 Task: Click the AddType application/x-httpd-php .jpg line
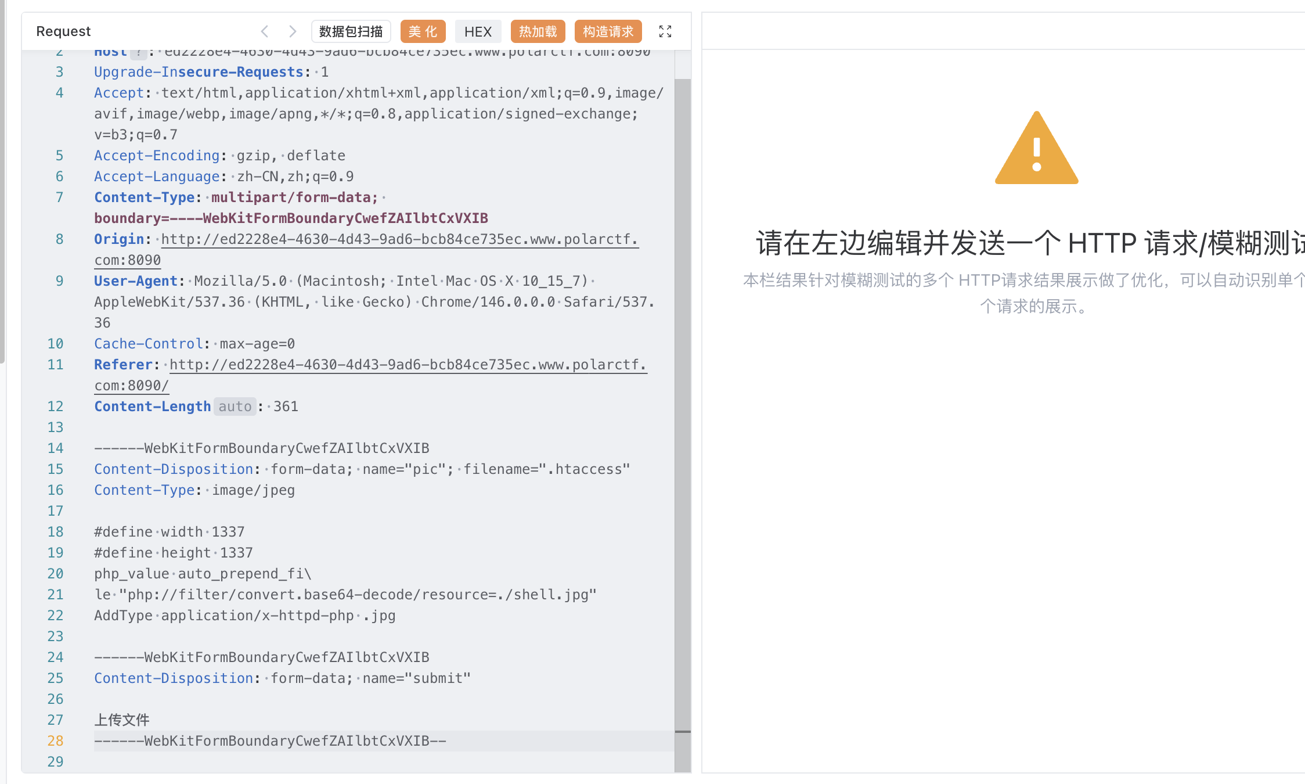245,616
